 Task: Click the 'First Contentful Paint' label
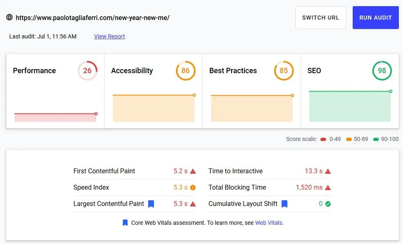click(104, 171)
